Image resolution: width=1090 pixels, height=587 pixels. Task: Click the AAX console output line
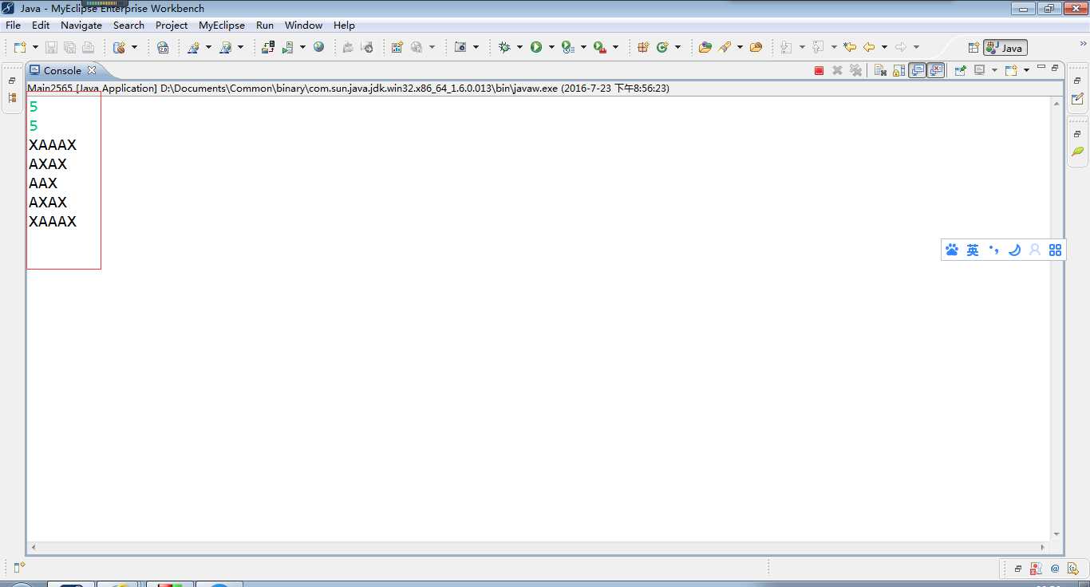[x=43, y=183]
